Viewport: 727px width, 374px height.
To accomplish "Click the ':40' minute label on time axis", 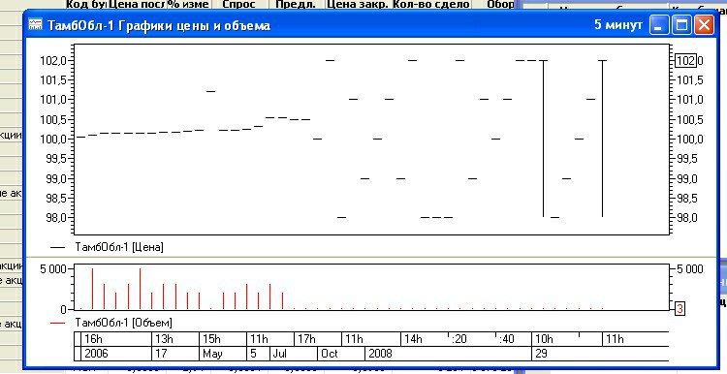I will (x=506, y=339).
